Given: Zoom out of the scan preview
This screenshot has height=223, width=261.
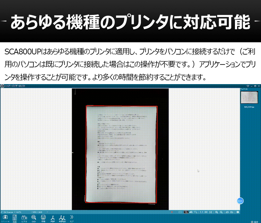Looking at the screenshot, I should pyautogui.click(x=221, y=212).
